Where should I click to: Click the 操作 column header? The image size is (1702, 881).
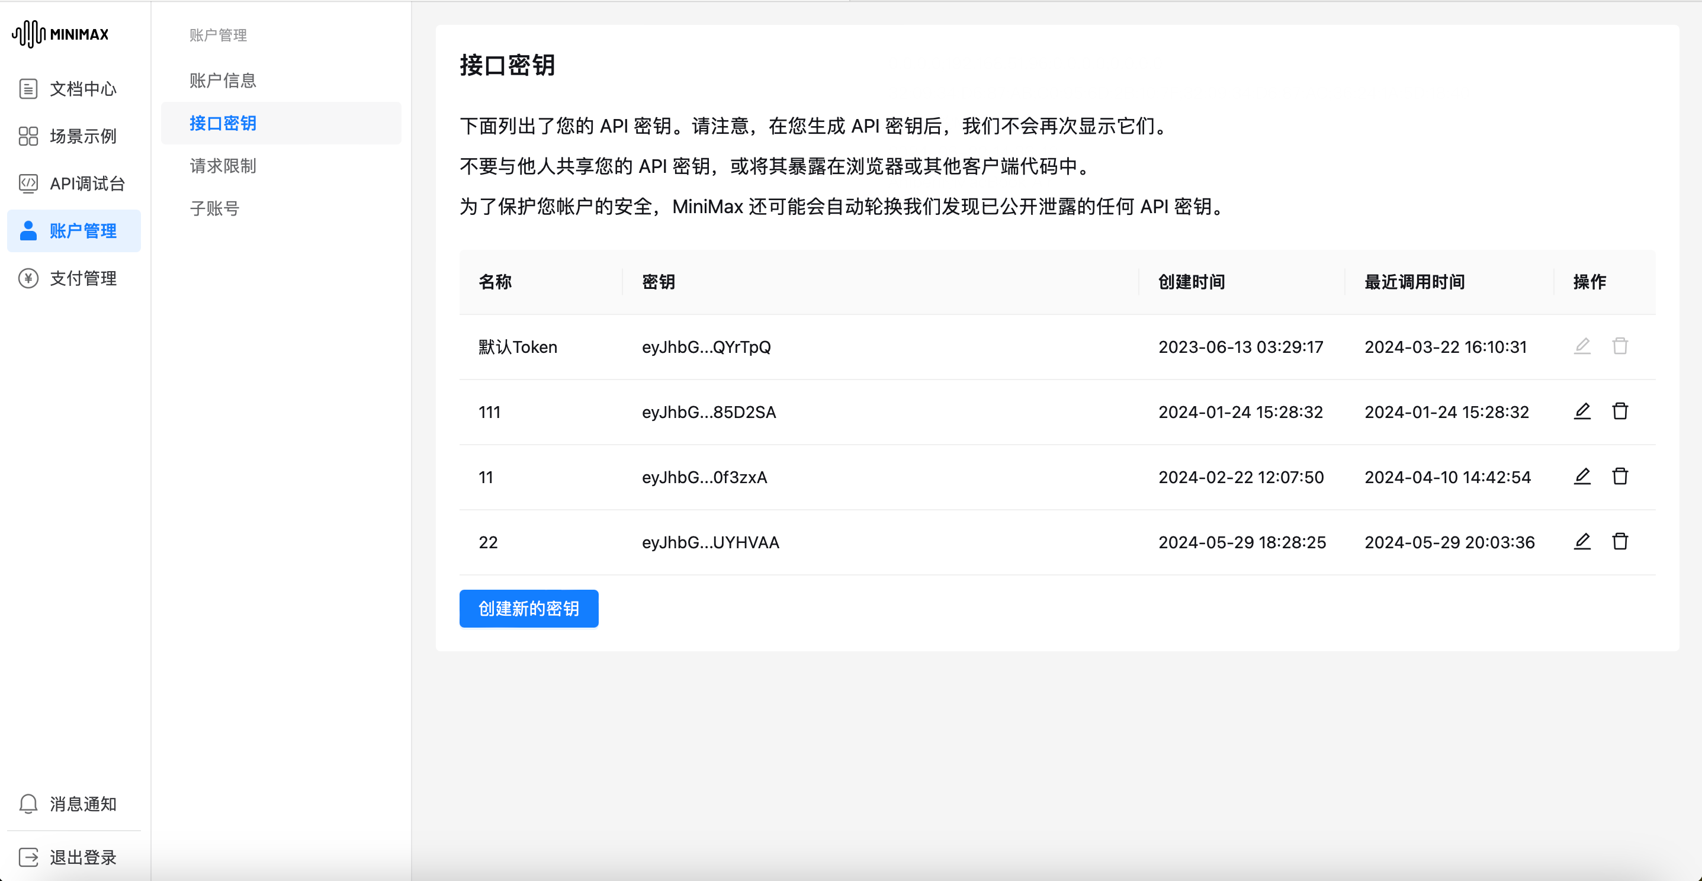pyautogui.click(x=1589, y=282)
